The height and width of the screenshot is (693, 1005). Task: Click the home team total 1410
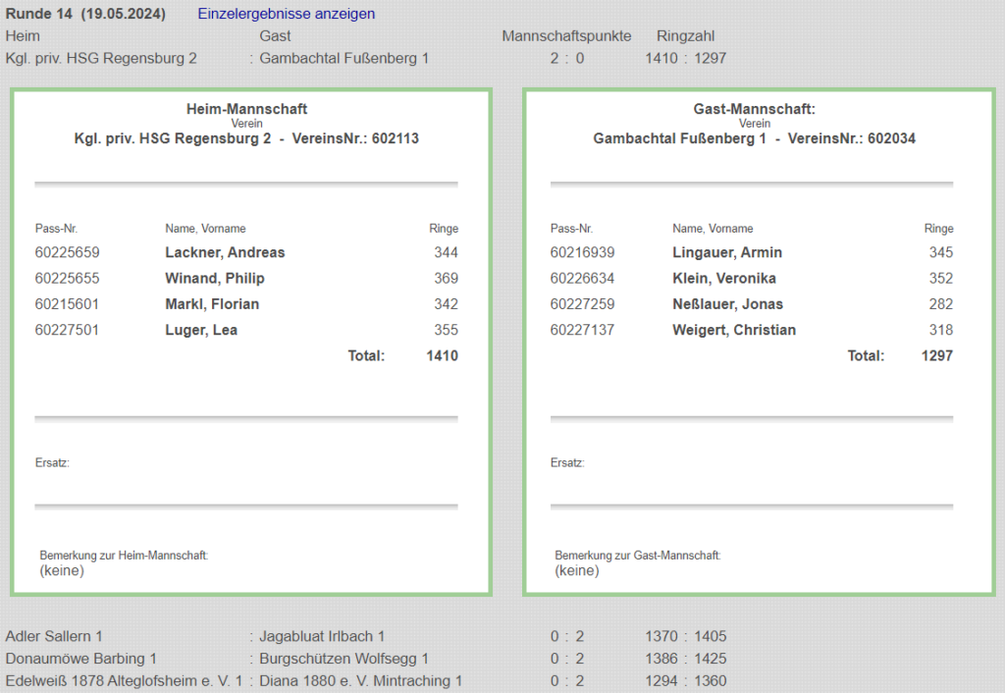[442, 355]
